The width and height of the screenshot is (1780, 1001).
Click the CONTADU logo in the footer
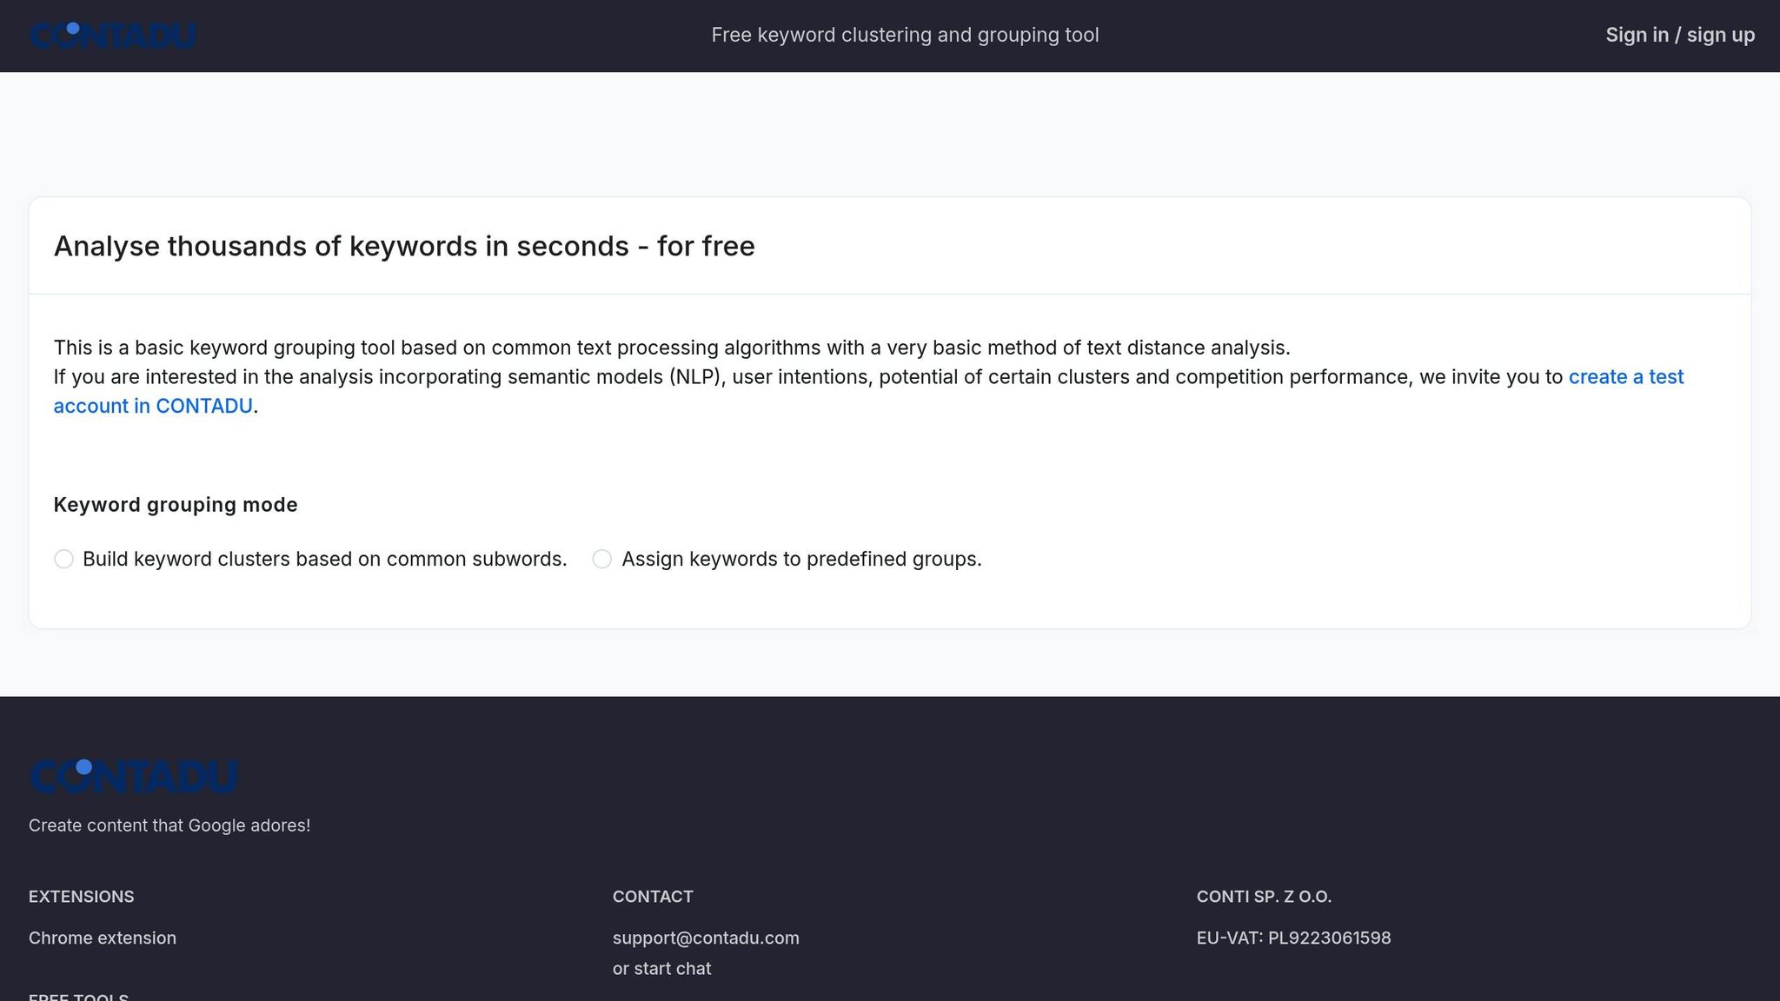(x=134, y=776)
